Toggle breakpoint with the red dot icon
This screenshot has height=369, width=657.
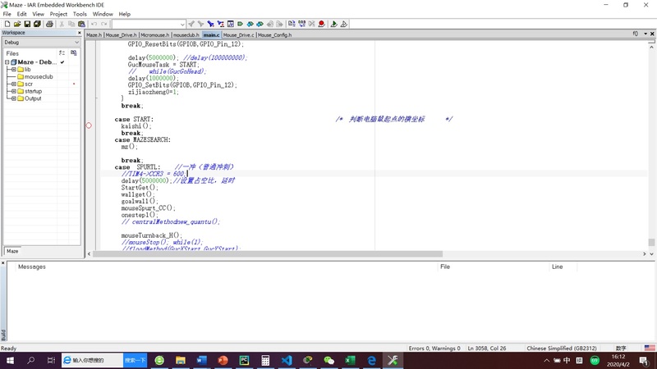[x=321, y=24]
